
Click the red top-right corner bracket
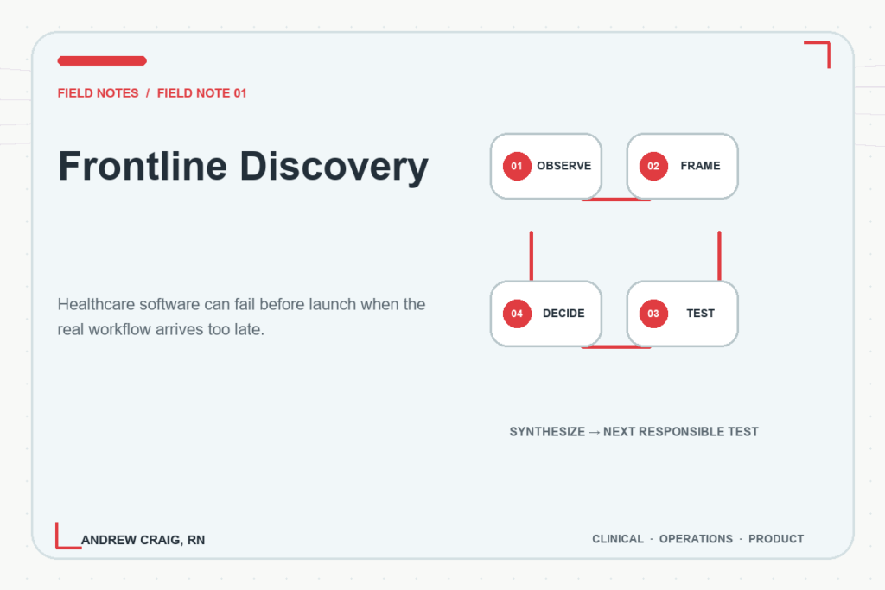818,54
